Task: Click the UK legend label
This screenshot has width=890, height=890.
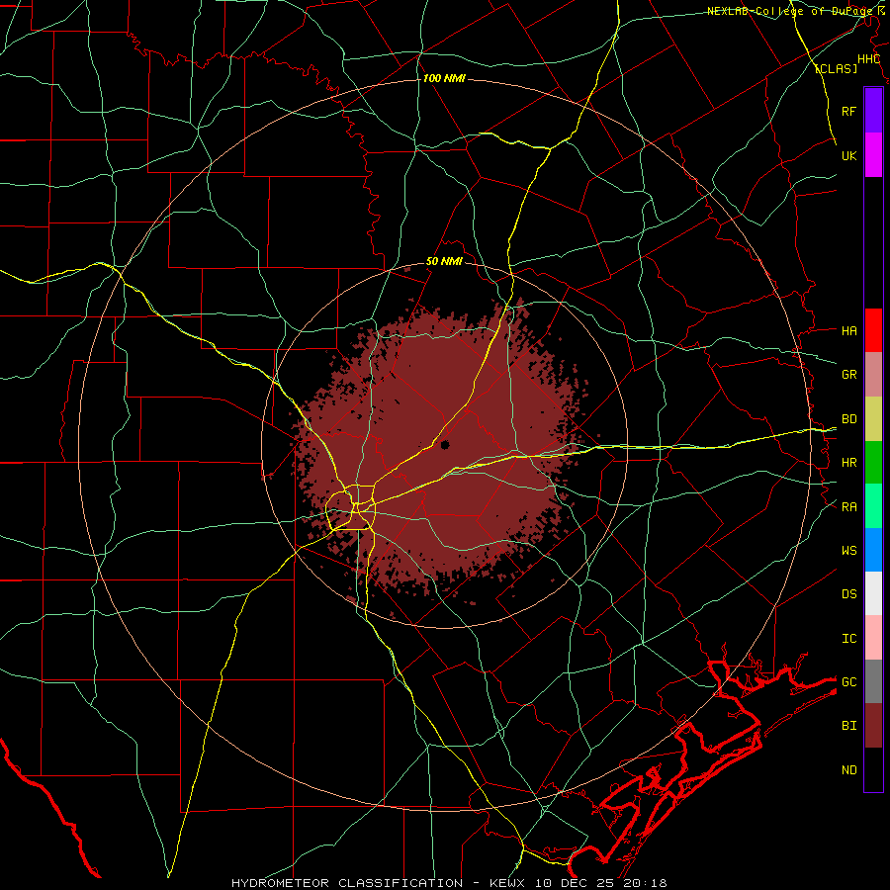Action: pyautogui.click(x=849, y=155)
